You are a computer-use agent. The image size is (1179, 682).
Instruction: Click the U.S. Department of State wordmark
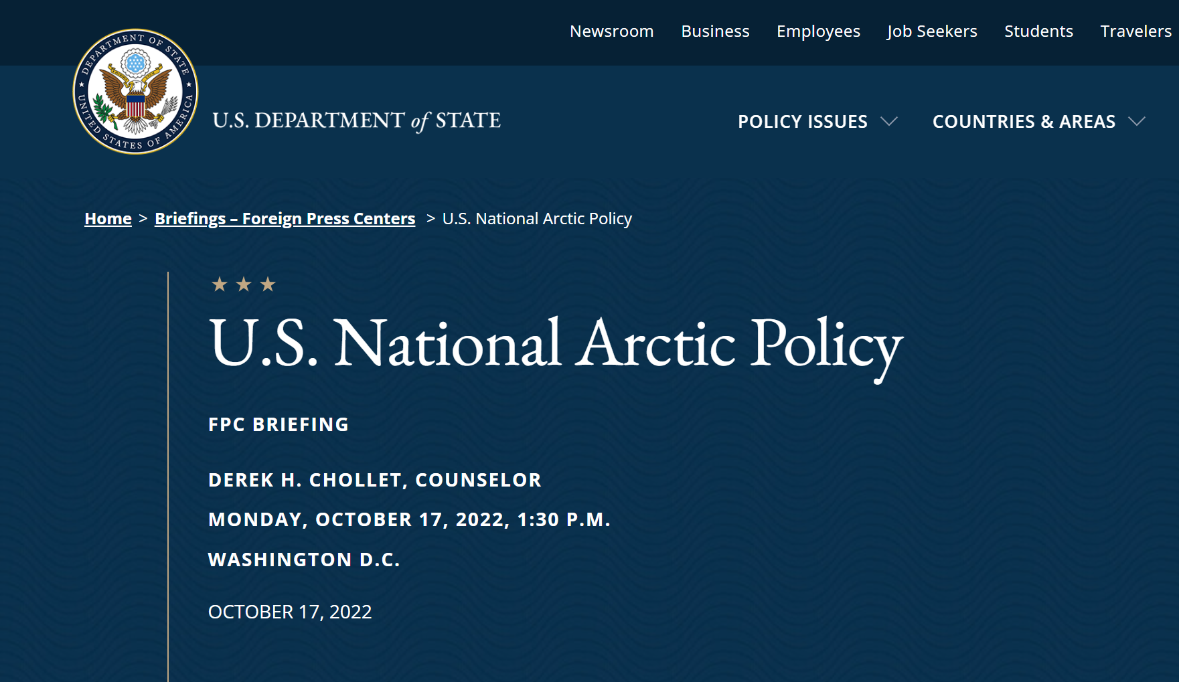pos(356,120)
